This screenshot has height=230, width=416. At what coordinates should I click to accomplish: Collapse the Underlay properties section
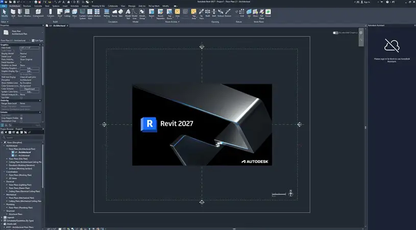[x=40, y=101]
